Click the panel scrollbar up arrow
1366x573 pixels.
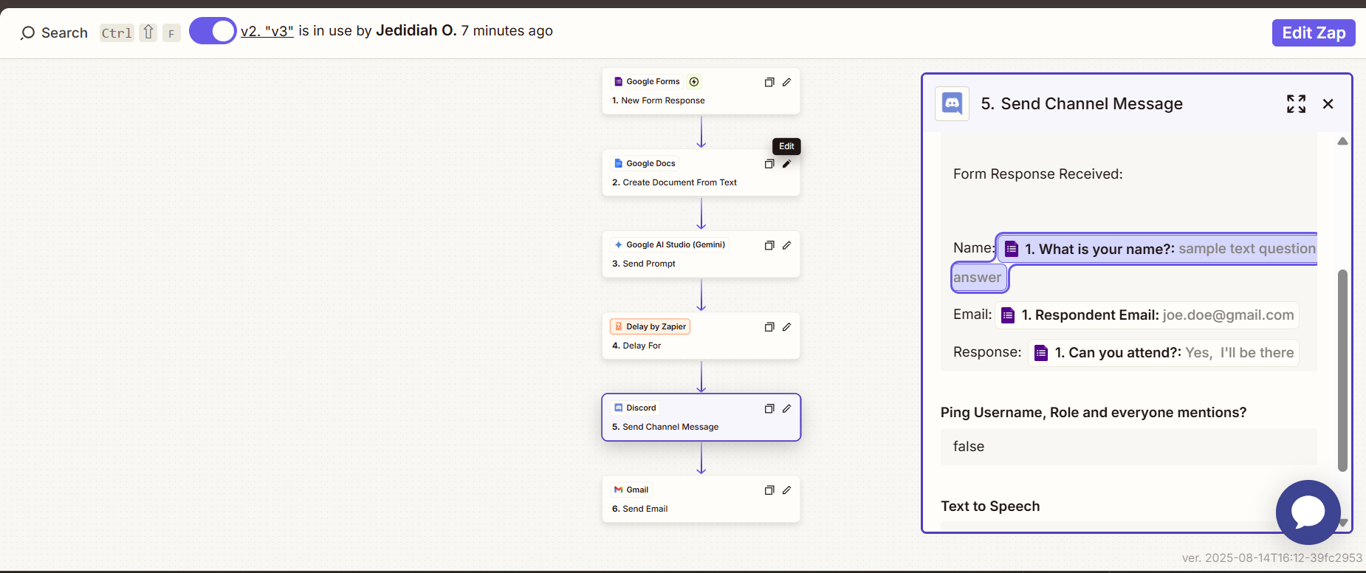coord(1342,141)
